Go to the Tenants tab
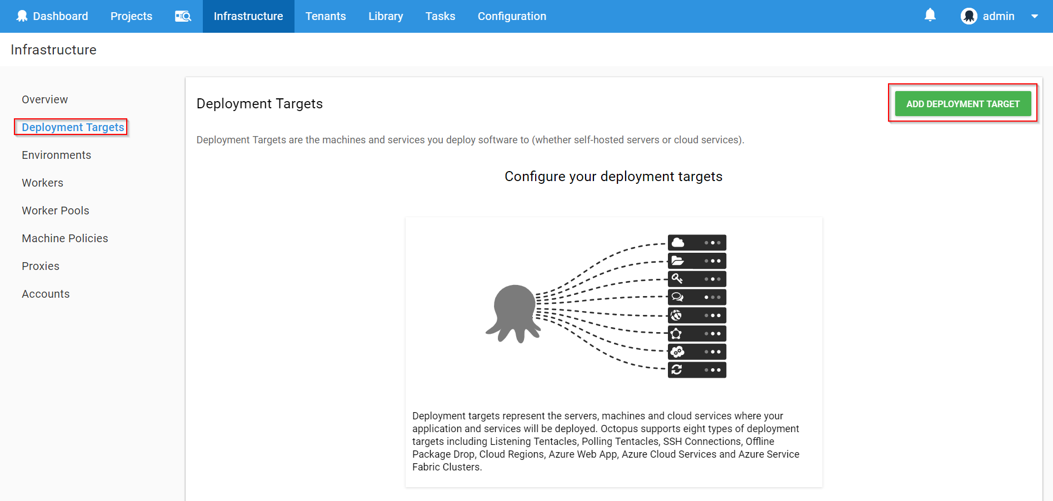Screen dimensions: 1053x501 coord(326,16)
